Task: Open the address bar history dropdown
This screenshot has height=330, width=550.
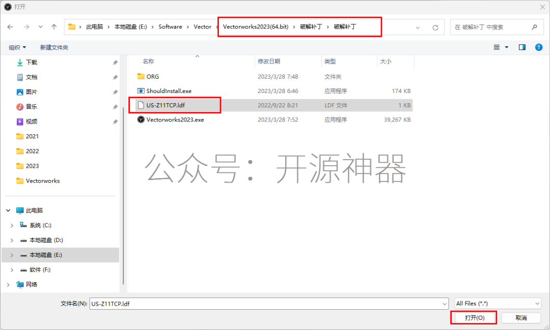Action: coord(418,27)
